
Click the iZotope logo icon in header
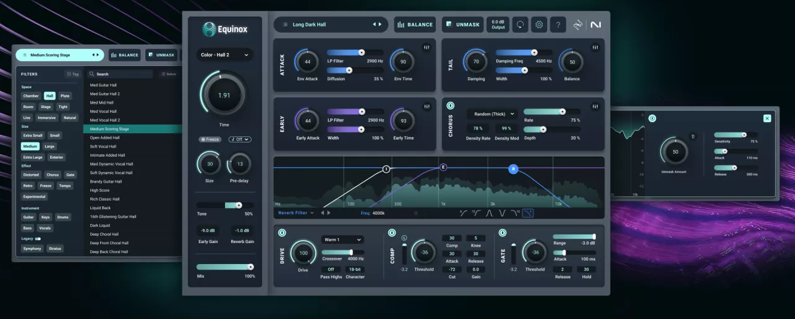click(578, 25)
